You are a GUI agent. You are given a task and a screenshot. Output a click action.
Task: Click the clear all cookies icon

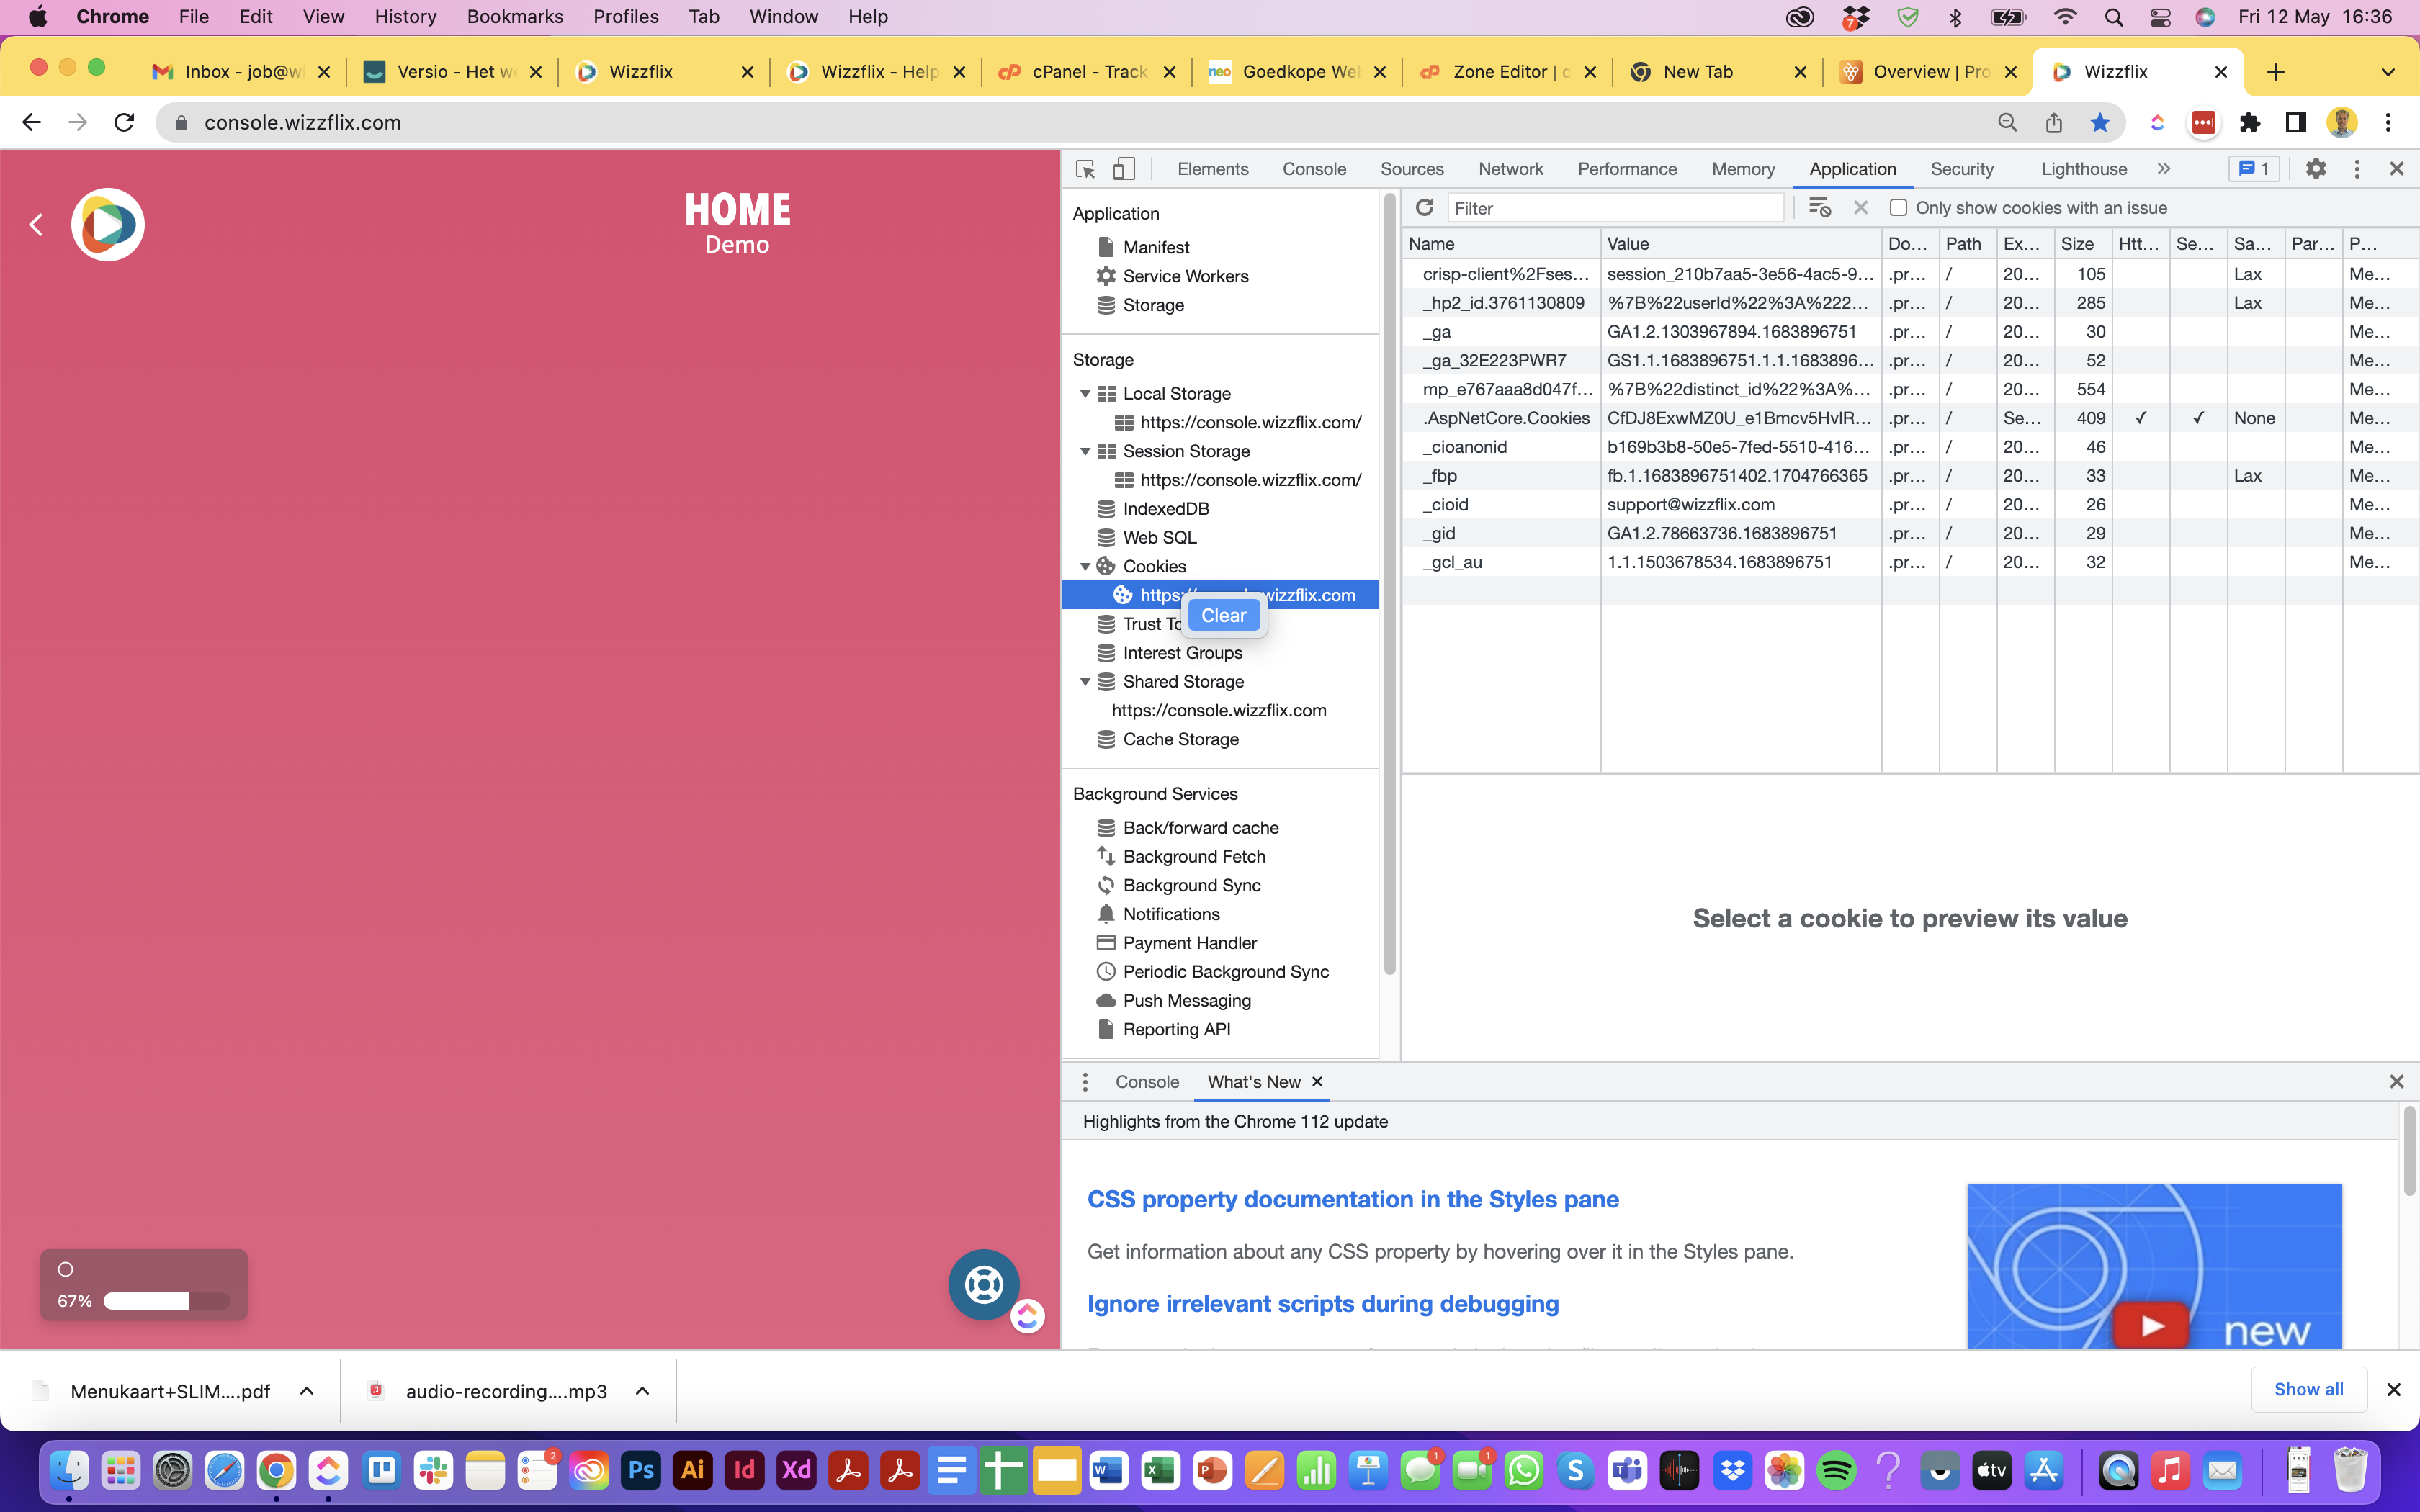tap(1820, 207)
